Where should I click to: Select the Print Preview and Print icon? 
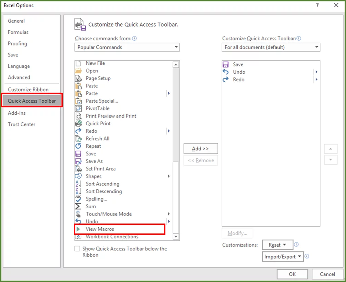pos(79,116)
